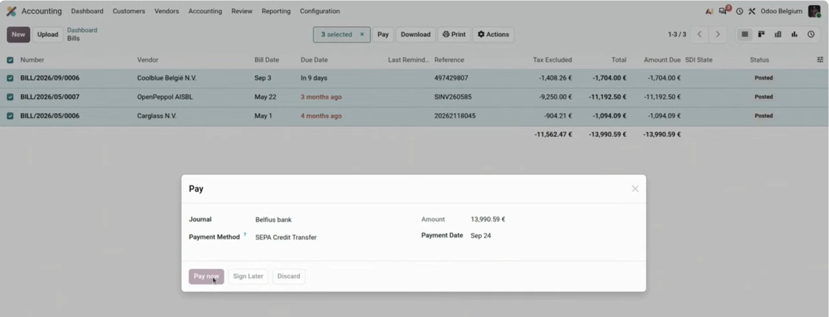Viewport: 829px width, 317px height.
Task: Open the Review menu
Action: tap(241, 11)
